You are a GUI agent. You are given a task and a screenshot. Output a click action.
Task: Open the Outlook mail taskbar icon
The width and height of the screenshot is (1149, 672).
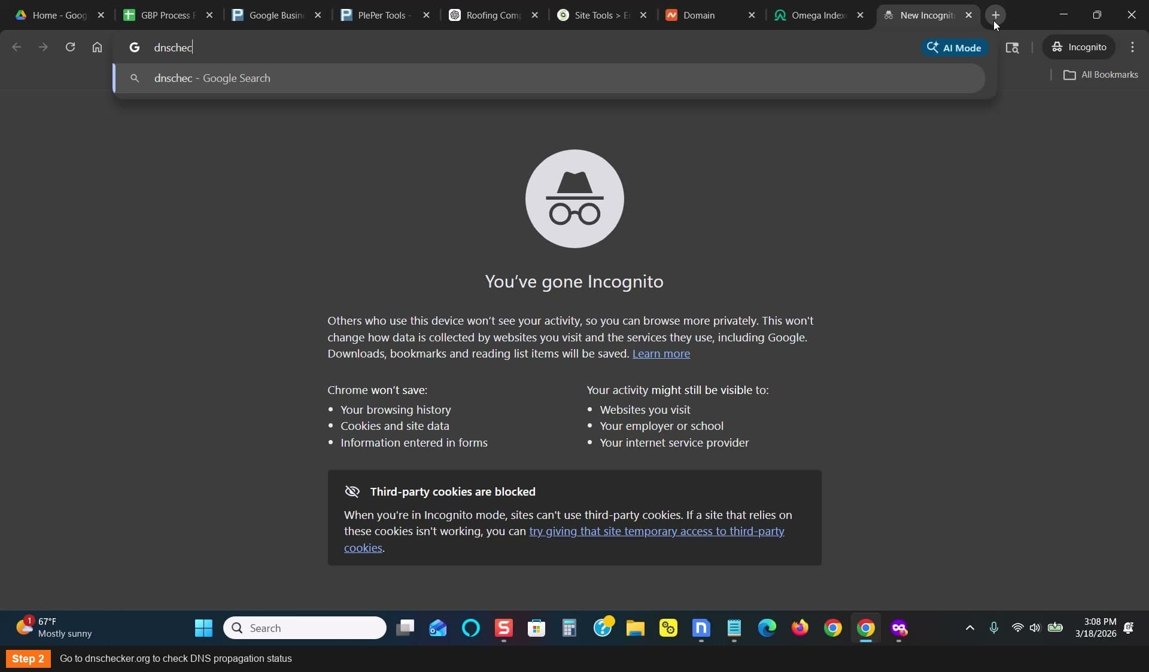(x=438, y=628)
